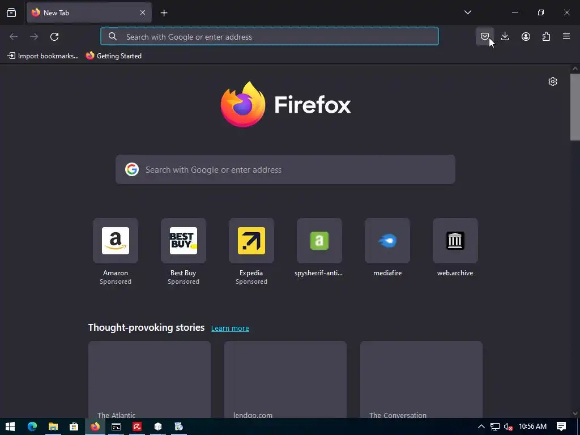Open the Getting Started bookmark

point(113,56)
